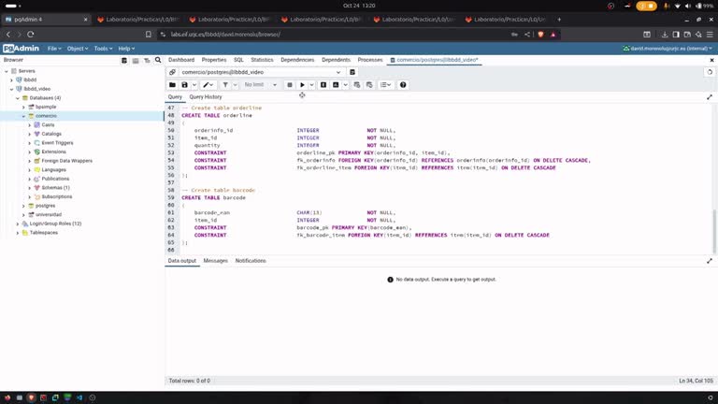Expand the Login/Group Roles (12) node
Image resolution: width=718 pixels, height=404 pixels.
click(x=18, y=224)
